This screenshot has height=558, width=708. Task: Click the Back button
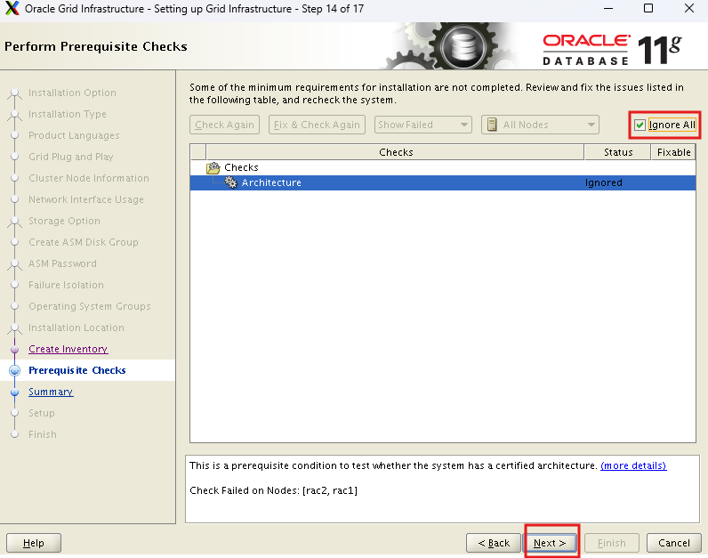point(494,543)
